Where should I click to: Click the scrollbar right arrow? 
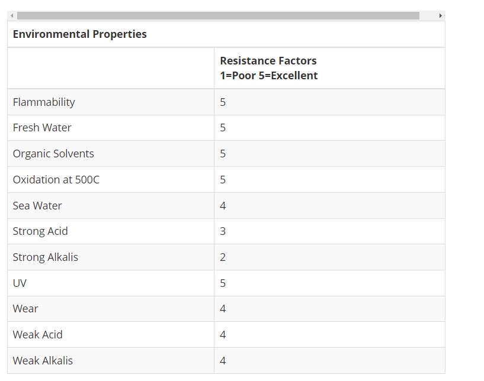click(441, 16)
